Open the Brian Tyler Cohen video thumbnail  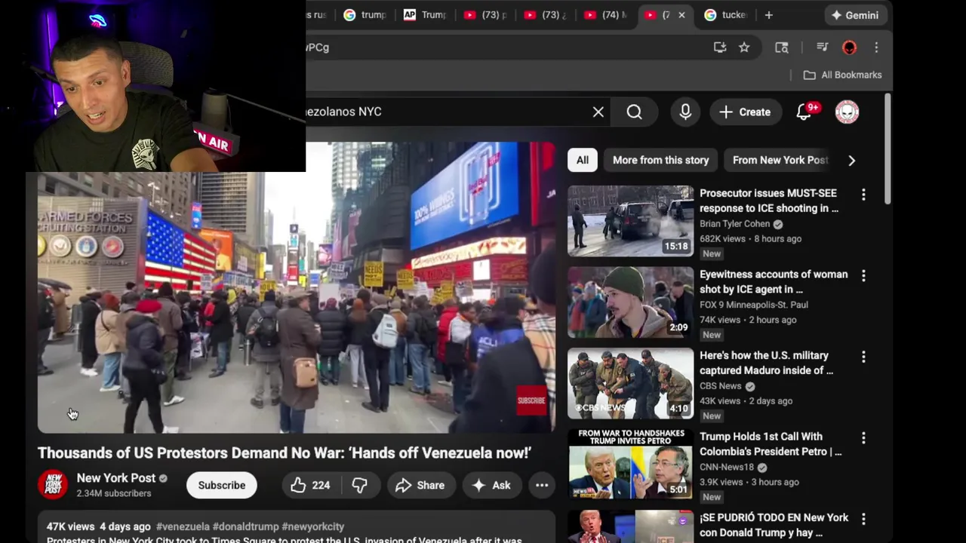pos(630,221)
